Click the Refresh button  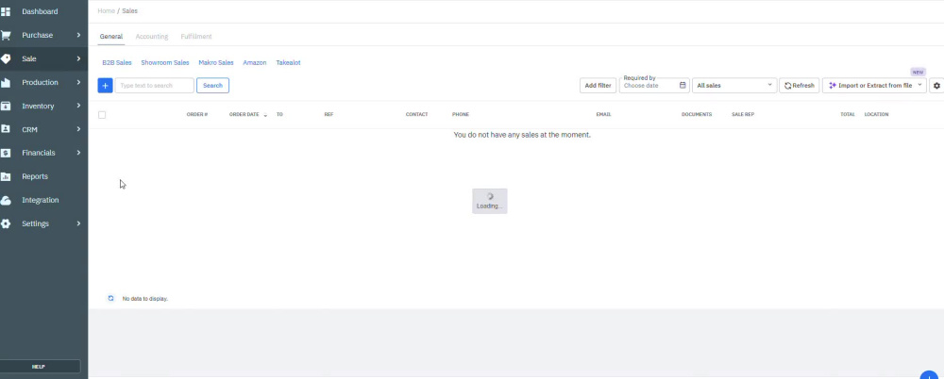tap(799, 86)
